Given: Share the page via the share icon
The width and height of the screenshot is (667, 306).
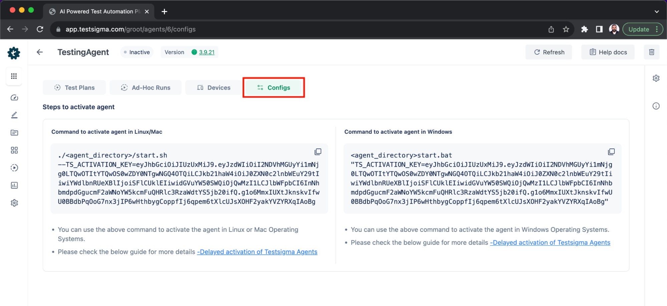Looking at the screenshot, I should [x=551, y=29].
